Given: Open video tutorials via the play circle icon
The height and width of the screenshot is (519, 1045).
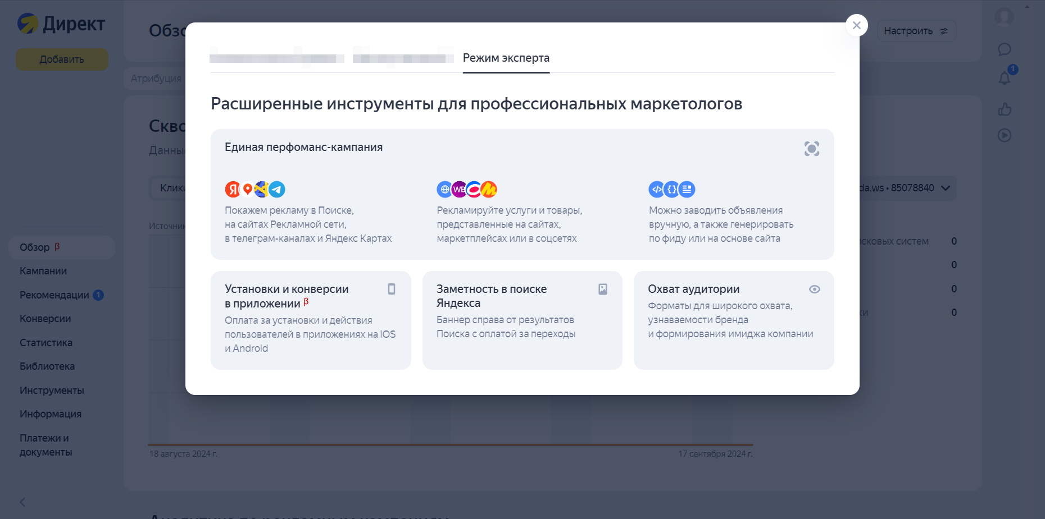Looking at the screenshot, I should tap(1004, 135).
